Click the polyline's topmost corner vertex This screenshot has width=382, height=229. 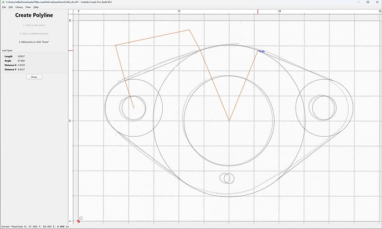click(189, 30)
